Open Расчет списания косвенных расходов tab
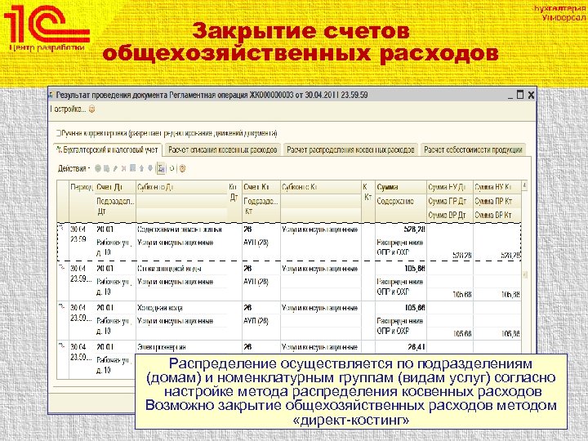Image resolution: width=588 pixels, height=441 pixels. pyautogui.click(x=222, y=149)
